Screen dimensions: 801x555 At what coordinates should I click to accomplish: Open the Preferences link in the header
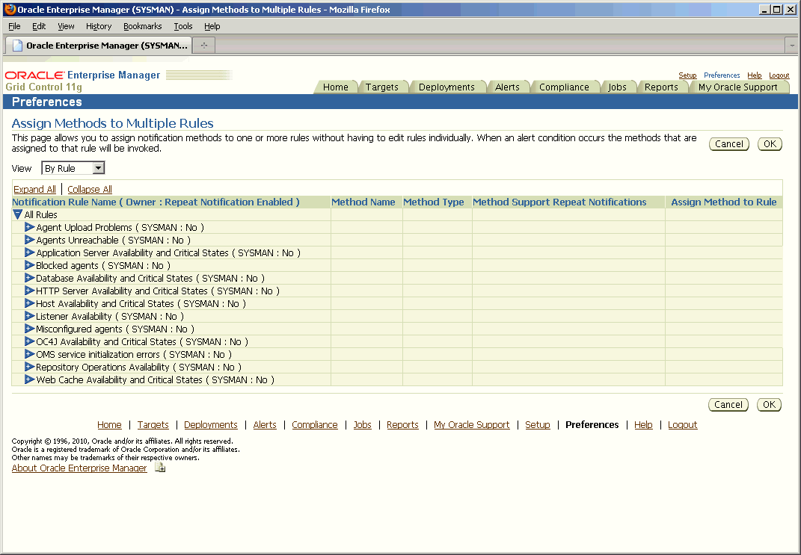point(722,75)
